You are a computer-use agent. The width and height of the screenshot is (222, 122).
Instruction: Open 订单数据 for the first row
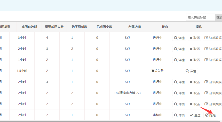[x=213, y=38]
